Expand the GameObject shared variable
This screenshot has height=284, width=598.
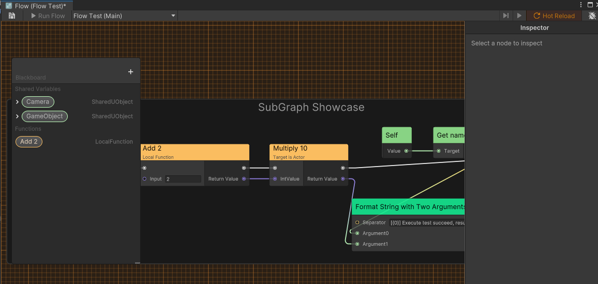coord(17,116)
